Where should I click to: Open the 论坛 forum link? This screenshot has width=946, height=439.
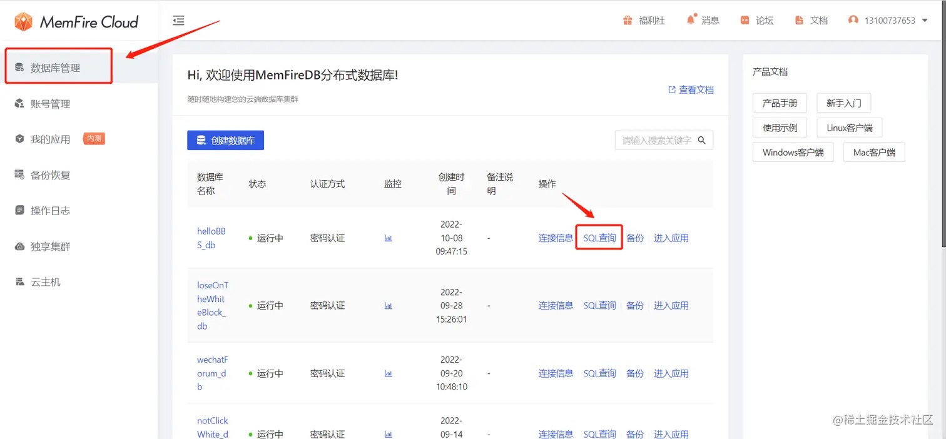click(x=757, y=21)
